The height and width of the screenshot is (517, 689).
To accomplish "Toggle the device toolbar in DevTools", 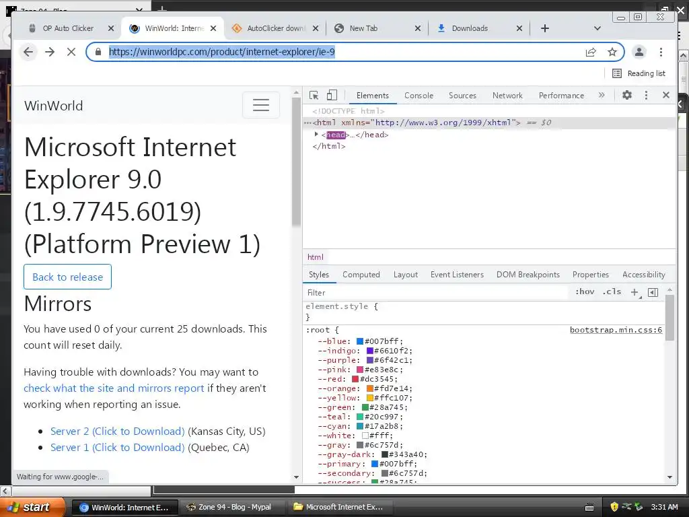I will point(332,96).
